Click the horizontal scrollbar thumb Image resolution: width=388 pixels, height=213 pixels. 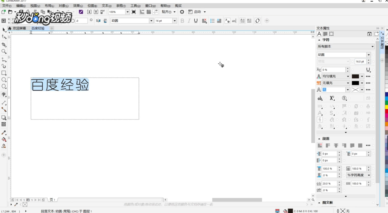pyautogui.click(x=237, y=200)
